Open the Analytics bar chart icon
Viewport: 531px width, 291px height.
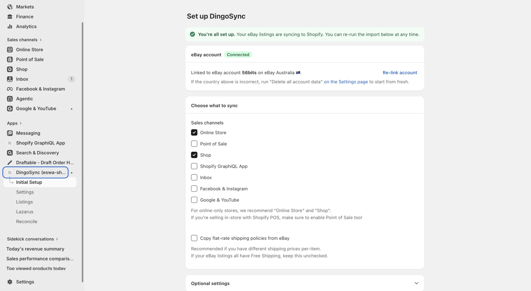click(x=10, y=27)
